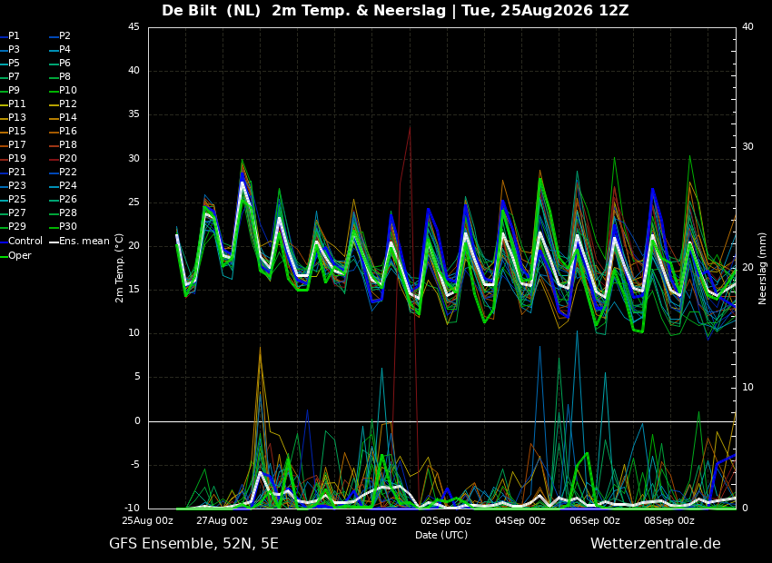Click the P30 legend label
Viewport: 772px width, 563px height.
68,226
